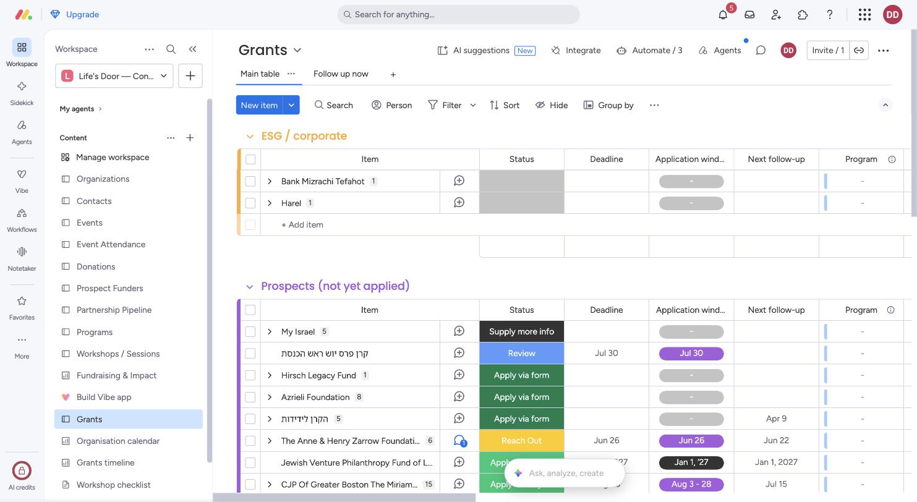Expand My agents section
Viewport: 917px width, 502px height.
click(x=81, y=109)
